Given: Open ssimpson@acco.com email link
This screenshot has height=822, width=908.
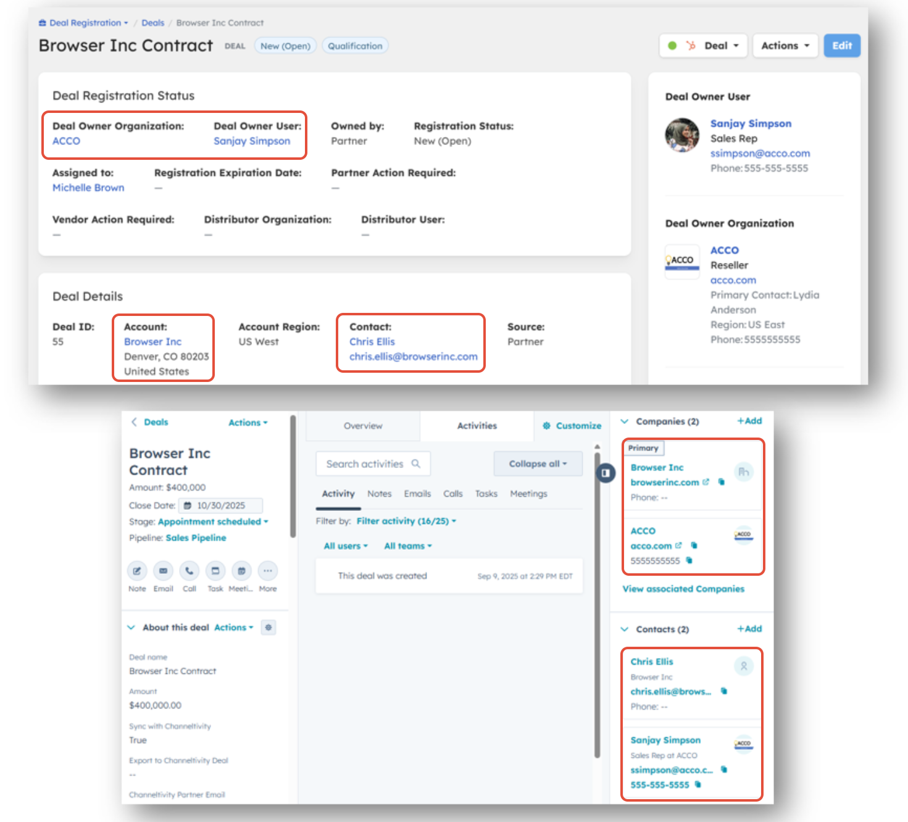Looking at the screenshot, I should (760, 154).
